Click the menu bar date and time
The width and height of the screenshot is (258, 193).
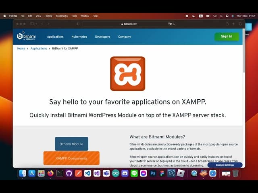click(x=246, y=16)
